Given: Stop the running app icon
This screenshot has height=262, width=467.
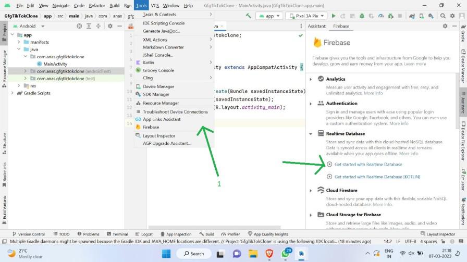Looking at the screenshot, I should [400, 16].
